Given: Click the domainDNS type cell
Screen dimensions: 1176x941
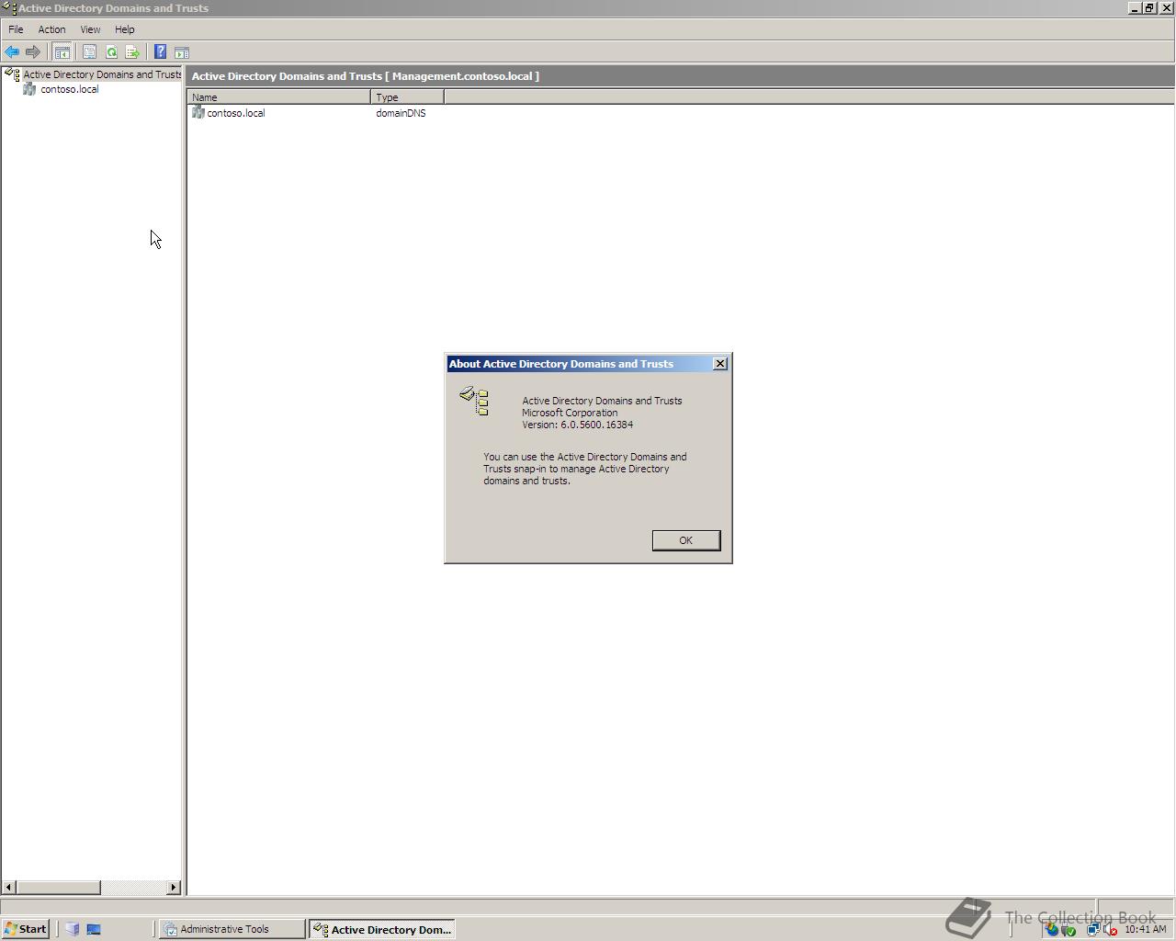Looking at the screenshot, I should [401, 113].
